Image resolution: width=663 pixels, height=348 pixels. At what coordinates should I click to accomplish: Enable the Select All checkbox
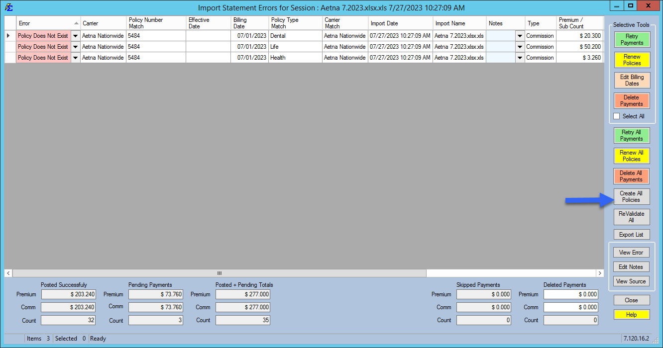616,116
